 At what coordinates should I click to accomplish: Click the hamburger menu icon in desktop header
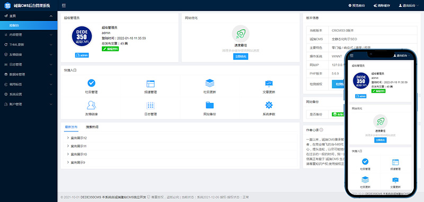[x=64, y=5]
